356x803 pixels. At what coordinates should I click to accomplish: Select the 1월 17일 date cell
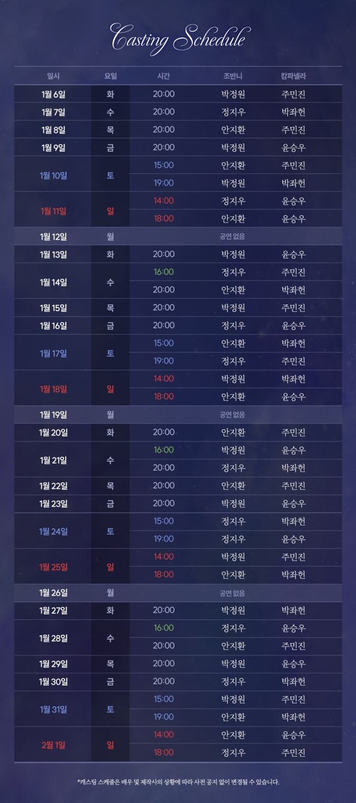click(53, 353)
